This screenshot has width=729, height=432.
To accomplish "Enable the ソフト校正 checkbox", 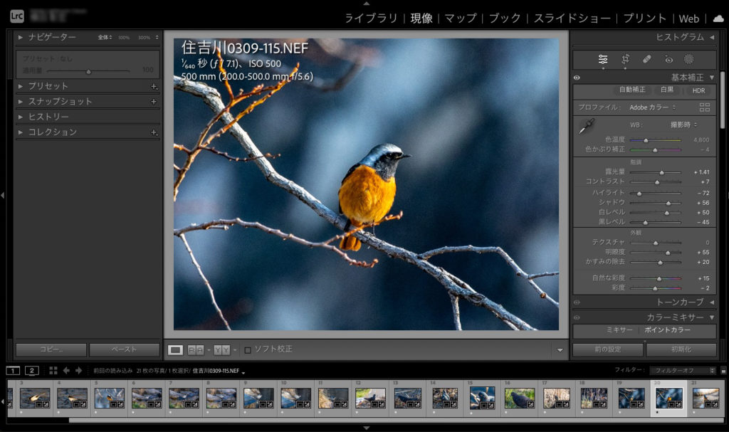I will click(248, 349).
